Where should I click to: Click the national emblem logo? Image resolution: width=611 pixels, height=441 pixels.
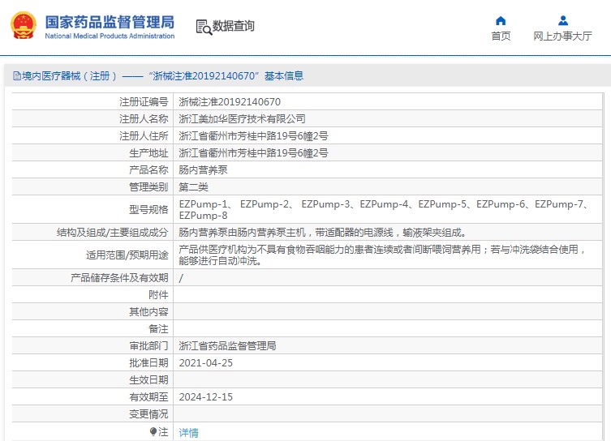point(23,26)
